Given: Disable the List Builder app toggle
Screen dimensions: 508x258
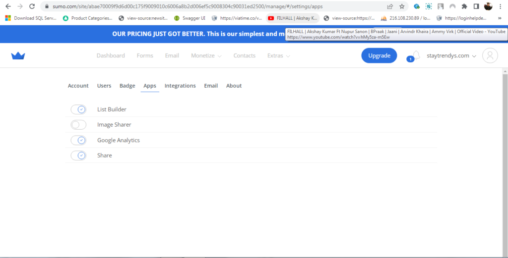Looking at the screenshot, I should click(x=78, y=109).
